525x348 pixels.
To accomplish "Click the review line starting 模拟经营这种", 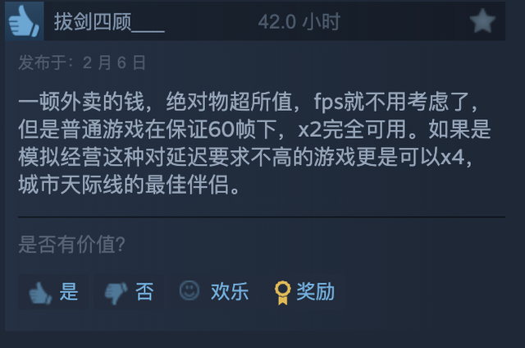I will click(245, 157).
